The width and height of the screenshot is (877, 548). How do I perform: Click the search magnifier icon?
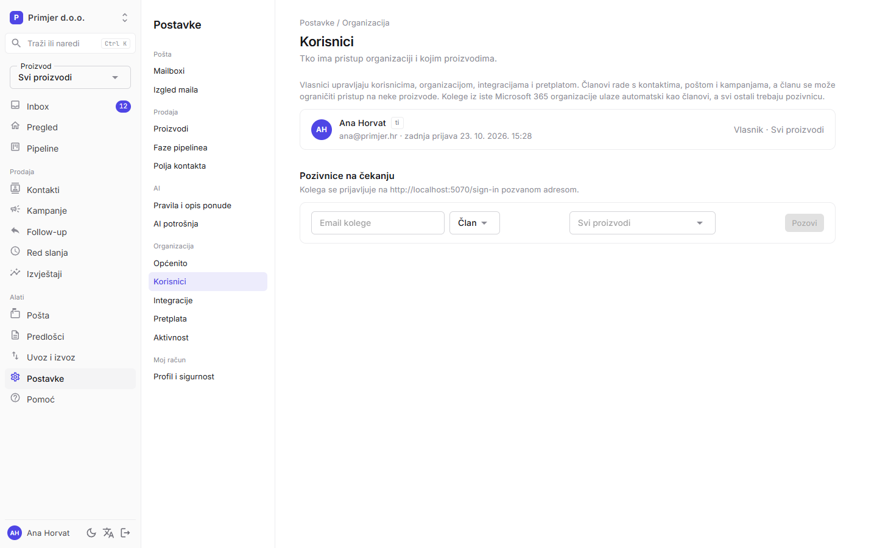pos(16,43)
